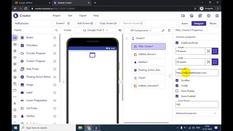Viewport: 233px width, 131px height.
Task: Open the notification center icon
Action: point(216,128)
